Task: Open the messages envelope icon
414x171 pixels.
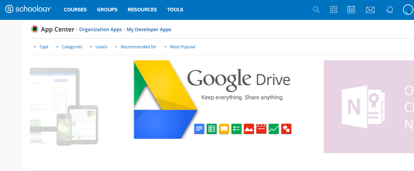Action: 370,10
